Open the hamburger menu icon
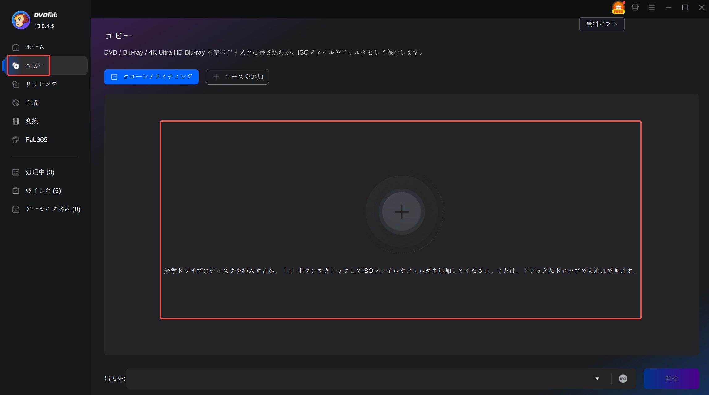Viewport: 709px width, 395px height. point(652,8)
